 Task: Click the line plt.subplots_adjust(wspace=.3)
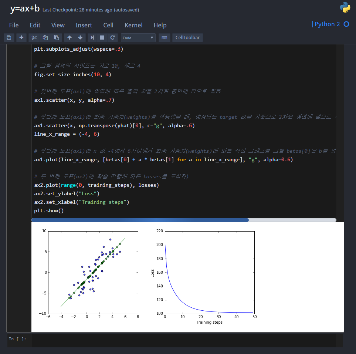click(78, 49)
